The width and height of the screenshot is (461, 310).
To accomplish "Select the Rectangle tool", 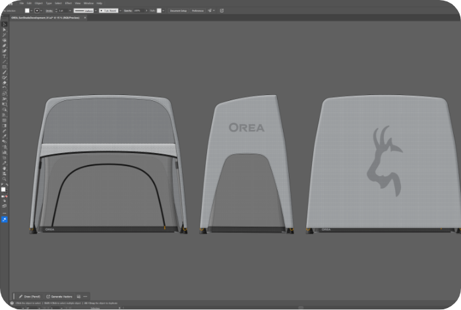I will tap(4, 67).
